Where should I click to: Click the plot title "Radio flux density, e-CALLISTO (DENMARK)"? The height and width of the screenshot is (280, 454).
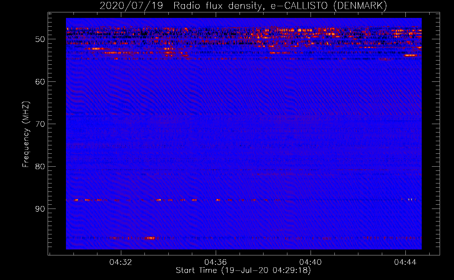click(280, 6)
